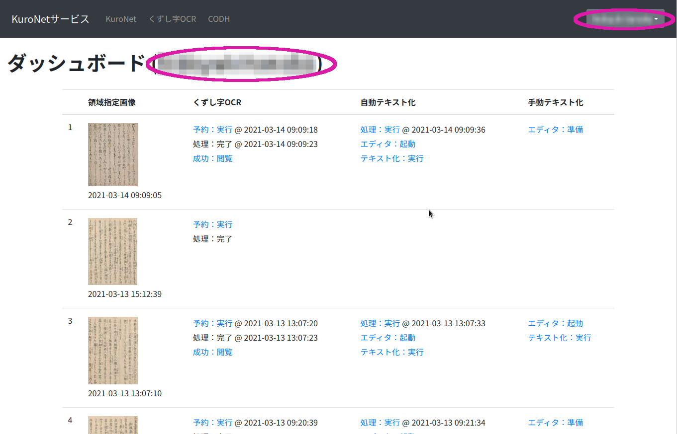Expand the user account dropdown
The image size is (677, 434).
pos(625,19)
